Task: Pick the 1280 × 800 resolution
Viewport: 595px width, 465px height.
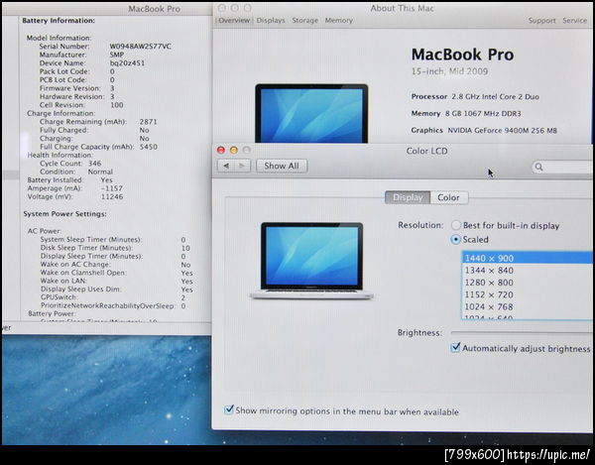Action: [x=528, y=283]
